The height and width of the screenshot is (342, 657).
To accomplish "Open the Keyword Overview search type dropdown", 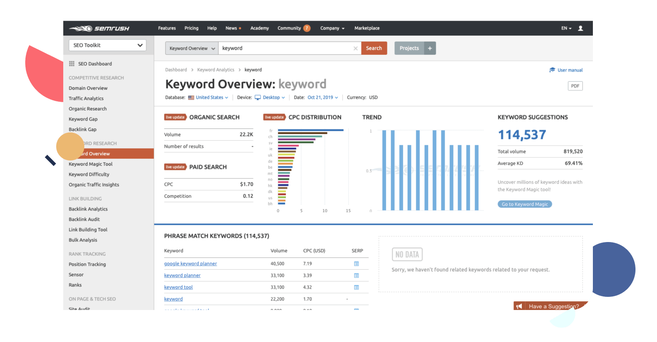I will [x=191, y=48].
